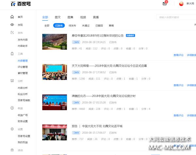Click the user avatar icon
The width and height of the screenshot is (196, 155).
pos(181,4)
